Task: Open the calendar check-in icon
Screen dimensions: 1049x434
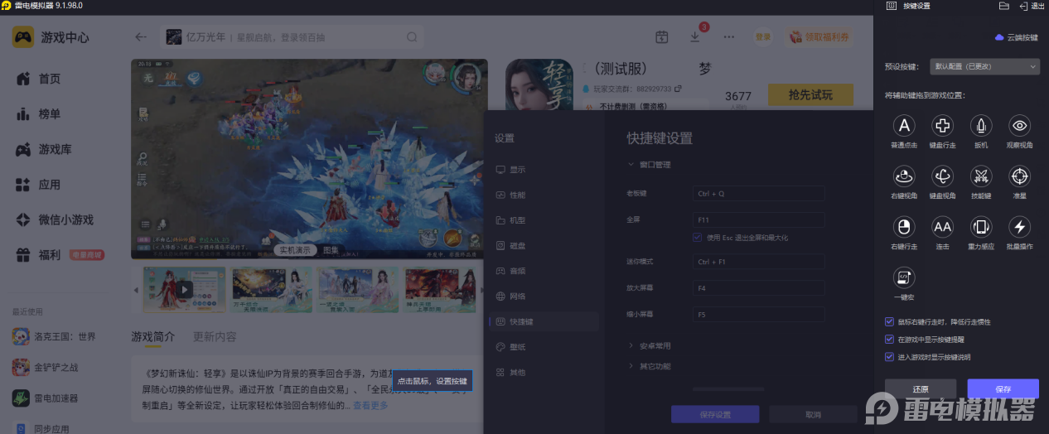Action: click(661, 37)
